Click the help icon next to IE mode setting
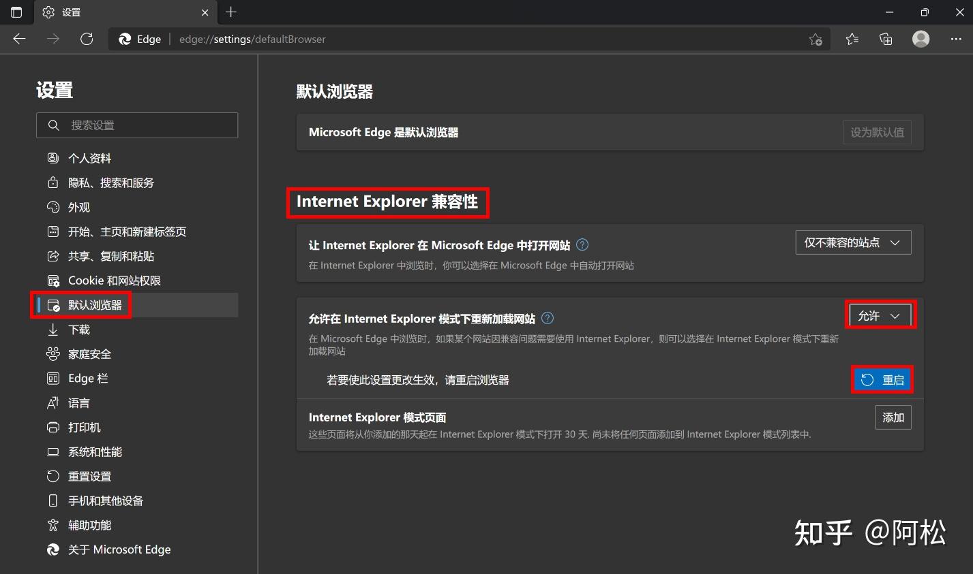 [547, 318]
